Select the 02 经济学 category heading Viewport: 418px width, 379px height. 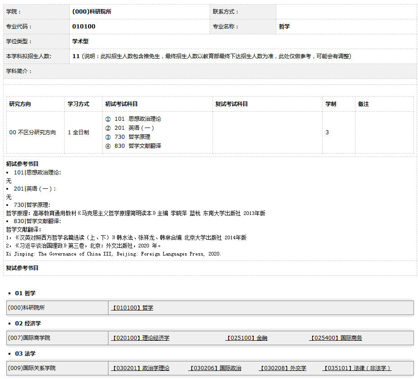click(28, 324)
